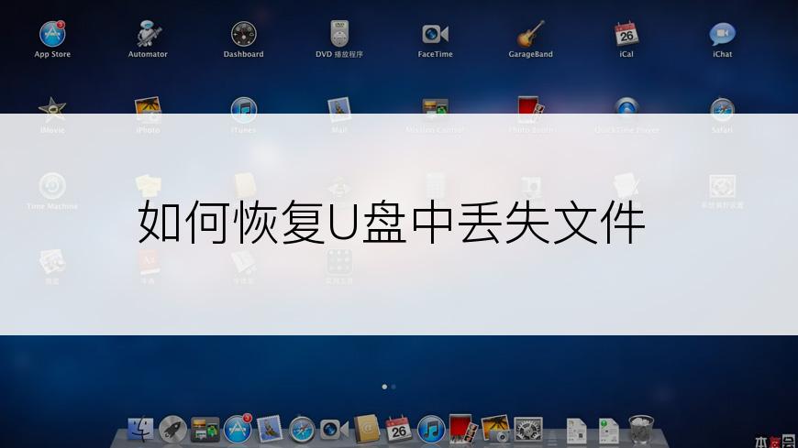The width and height of the screenshot is (798, 448).
Task: Launch Mail stamp icon in the Launchpad grid
Action: click(x=339, y=110)
